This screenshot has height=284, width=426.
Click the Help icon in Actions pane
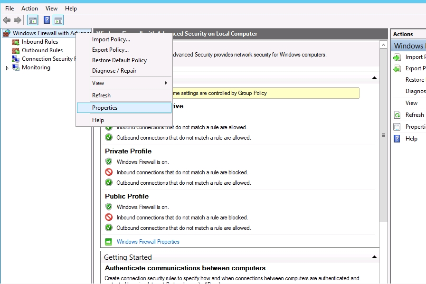pyautogui.click(x=397, y=139)
